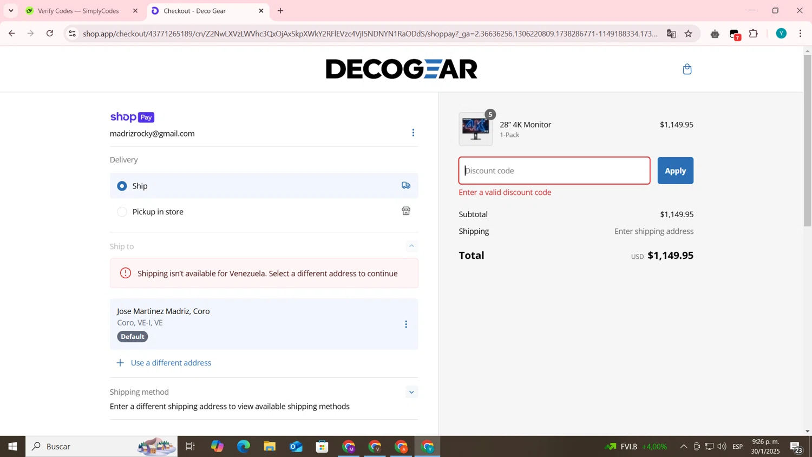Show hidden system tray icons
Image resolution: width=812 pixels, height=457 pixels.
(684, 447)
